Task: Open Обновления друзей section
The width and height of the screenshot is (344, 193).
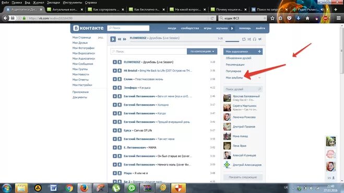Action: coord(238,58)
